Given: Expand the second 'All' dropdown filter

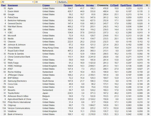Looking at the screenshot, I should tap(46, 2).
